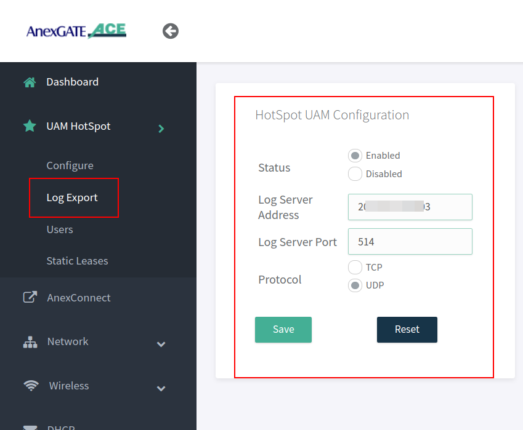Select the Disabled status radio button
523x430 pixels.
(x=355, y=174)
